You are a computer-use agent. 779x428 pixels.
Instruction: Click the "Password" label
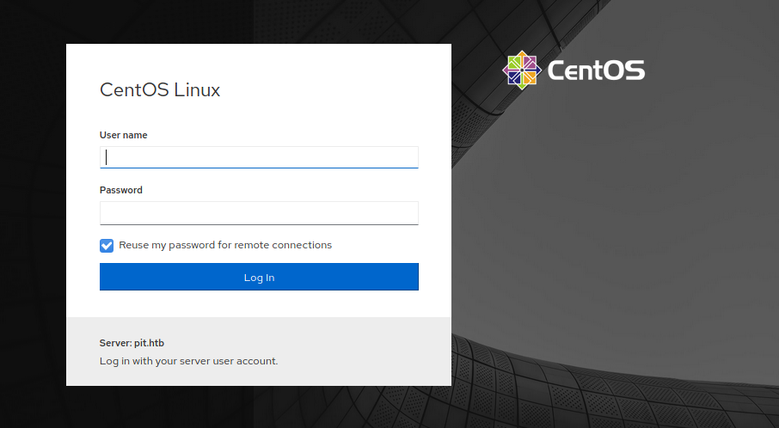[120, 190]
